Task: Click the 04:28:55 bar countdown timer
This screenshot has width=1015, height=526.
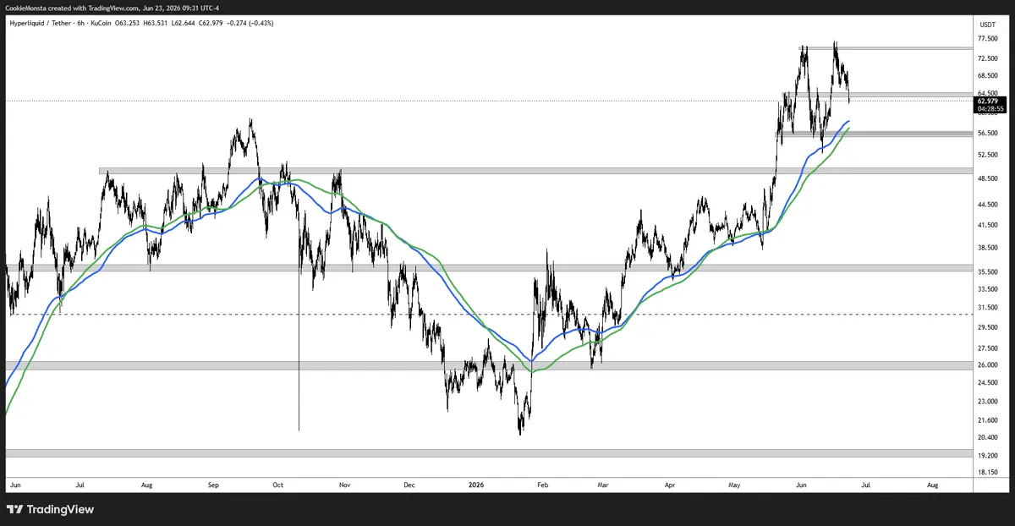Action: click(x=989, y=108)
